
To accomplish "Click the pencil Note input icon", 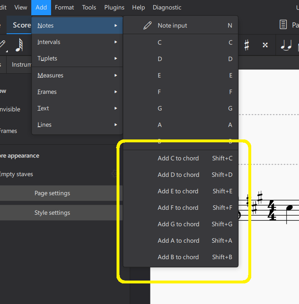I will (x=147, y=26).
